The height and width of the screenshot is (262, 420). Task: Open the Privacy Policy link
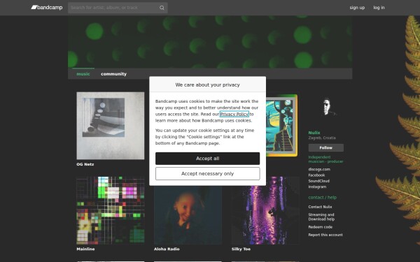coord(234,114)
